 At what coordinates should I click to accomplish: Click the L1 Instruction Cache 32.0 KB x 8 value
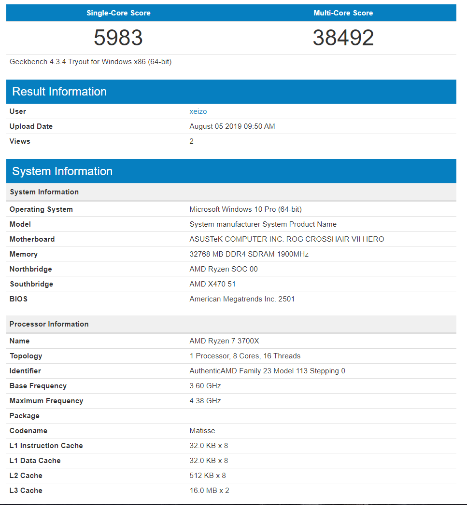pyautogui.click(x=209, y=446)
